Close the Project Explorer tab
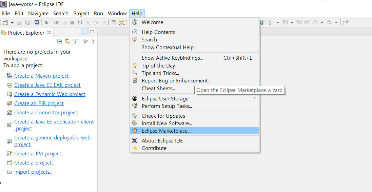The height and width of the screenshot is (192, 372). coord(49,33)
